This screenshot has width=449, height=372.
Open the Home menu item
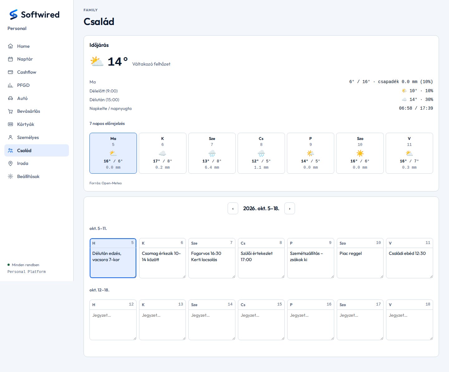[x=36, y=46]
